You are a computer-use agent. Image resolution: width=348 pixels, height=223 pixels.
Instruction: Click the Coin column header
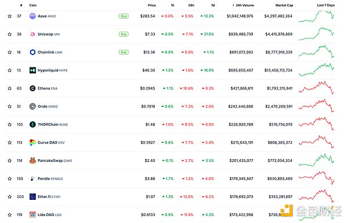pyautogui.click(x=33, y=5)
